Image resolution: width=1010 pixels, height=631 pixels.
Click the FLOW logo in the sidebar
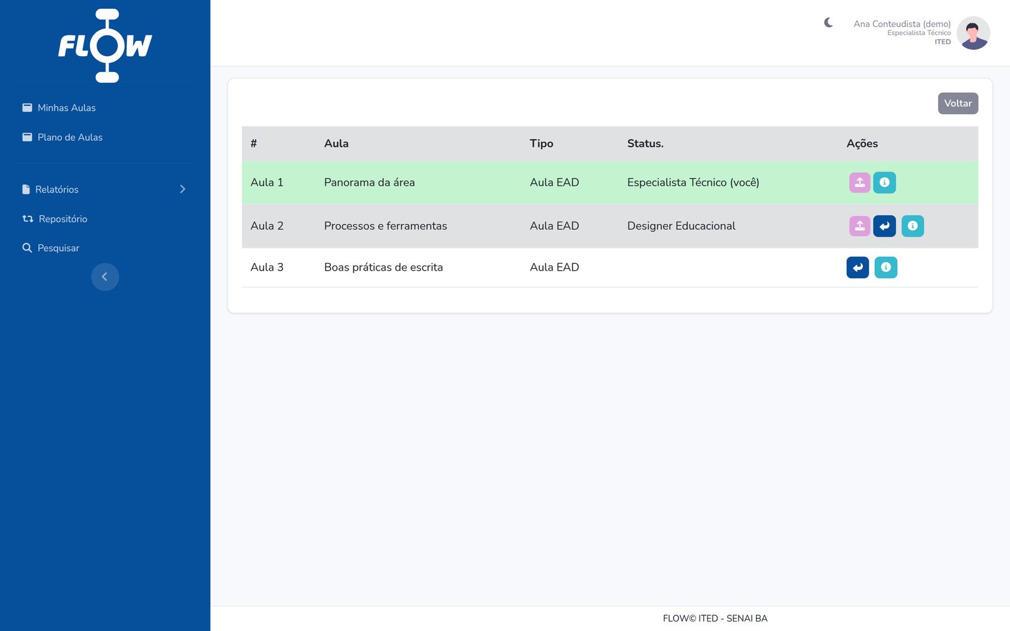click(105, 45)
